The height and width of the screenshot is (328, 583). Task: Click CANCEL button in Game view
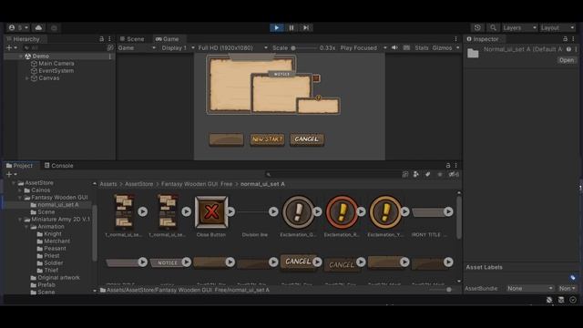pos(307,139)
